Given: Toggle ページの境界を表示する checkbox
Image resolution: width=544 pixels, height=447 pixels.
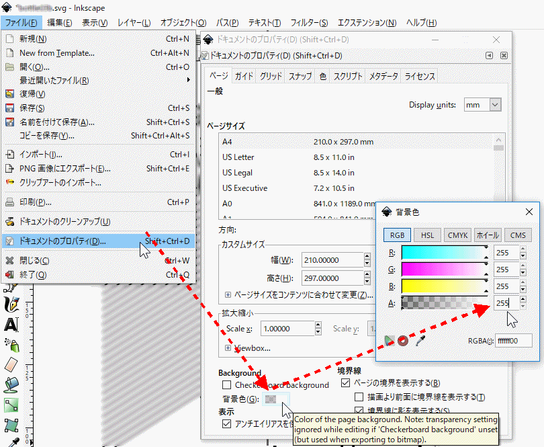Looking at the screenshot, I should click(x=346, y=383).
